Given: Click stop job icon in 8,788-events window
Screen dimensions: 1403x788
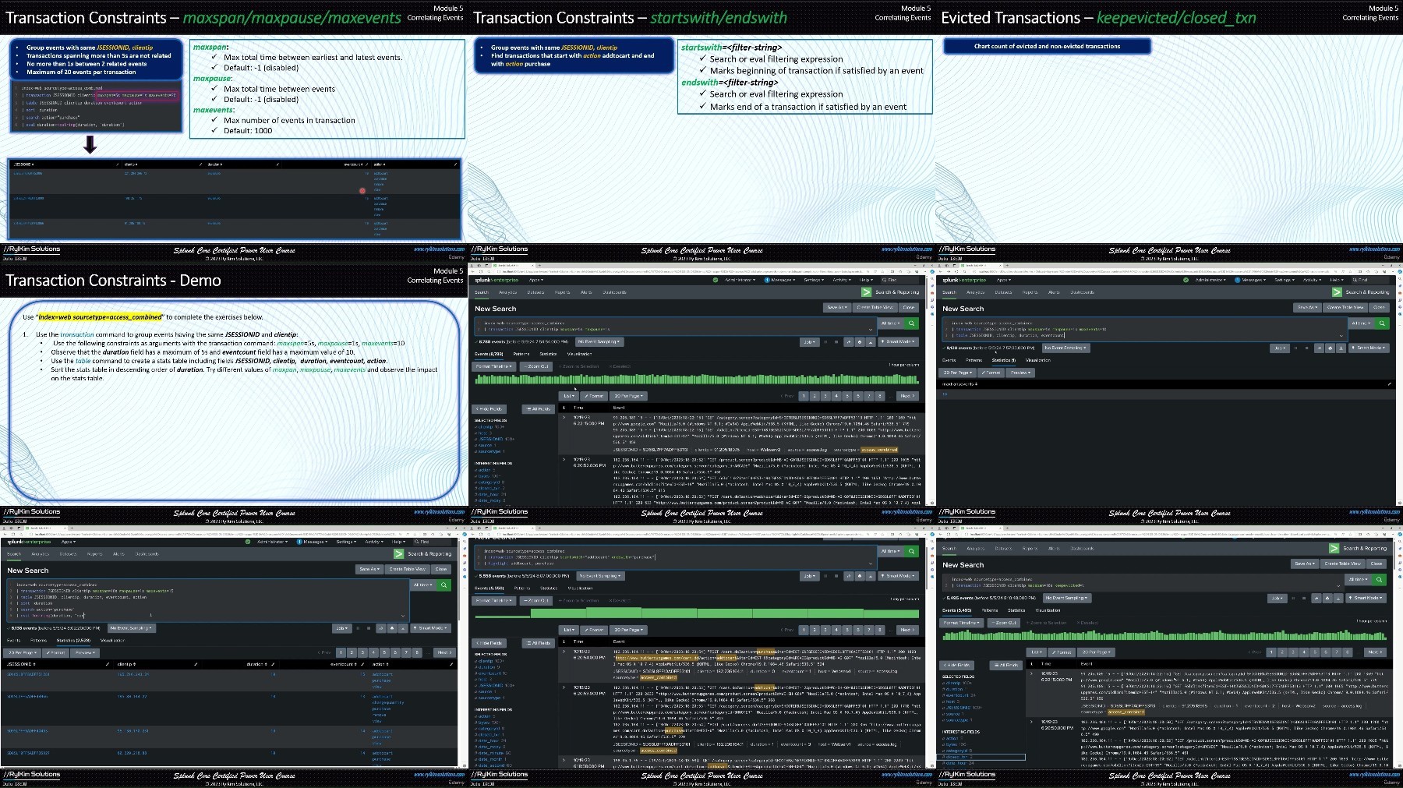Looking at the screenshot, I should click(837, 341).
